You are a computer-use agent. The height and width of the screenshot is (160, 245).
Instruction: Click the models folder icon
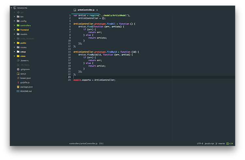[18, 34]
